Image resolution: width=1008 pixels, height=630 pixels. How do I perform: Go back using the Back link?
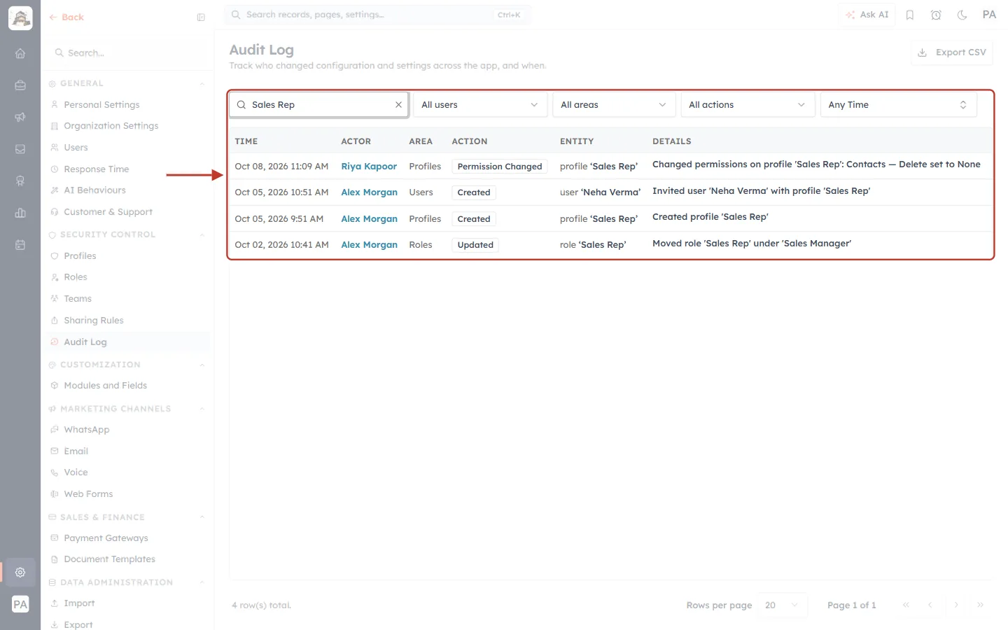coord(66,17)
